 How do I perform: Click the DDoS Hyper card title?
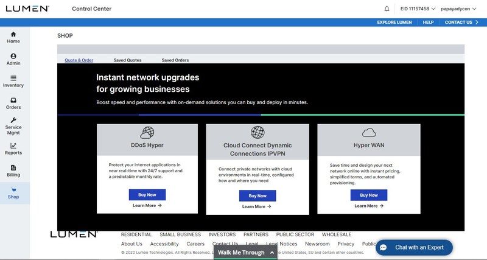tap(147, 145)
